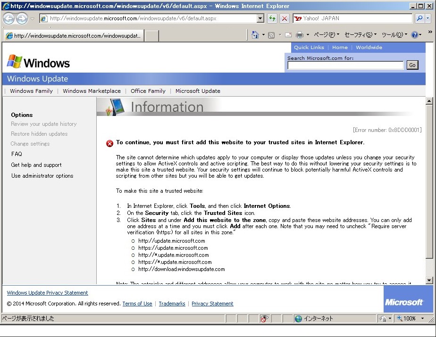Click the http://update.microsoft.com address text
436x337 pixels.
pyautogui.click(x=172, y=241)
